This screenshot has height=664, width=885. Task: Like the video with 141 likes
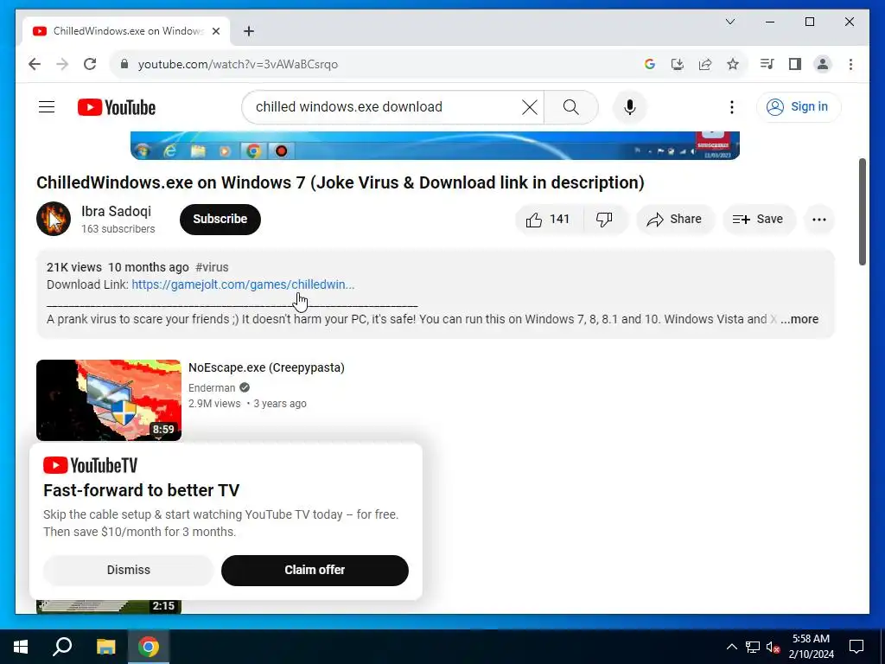[x=549, y=219]
